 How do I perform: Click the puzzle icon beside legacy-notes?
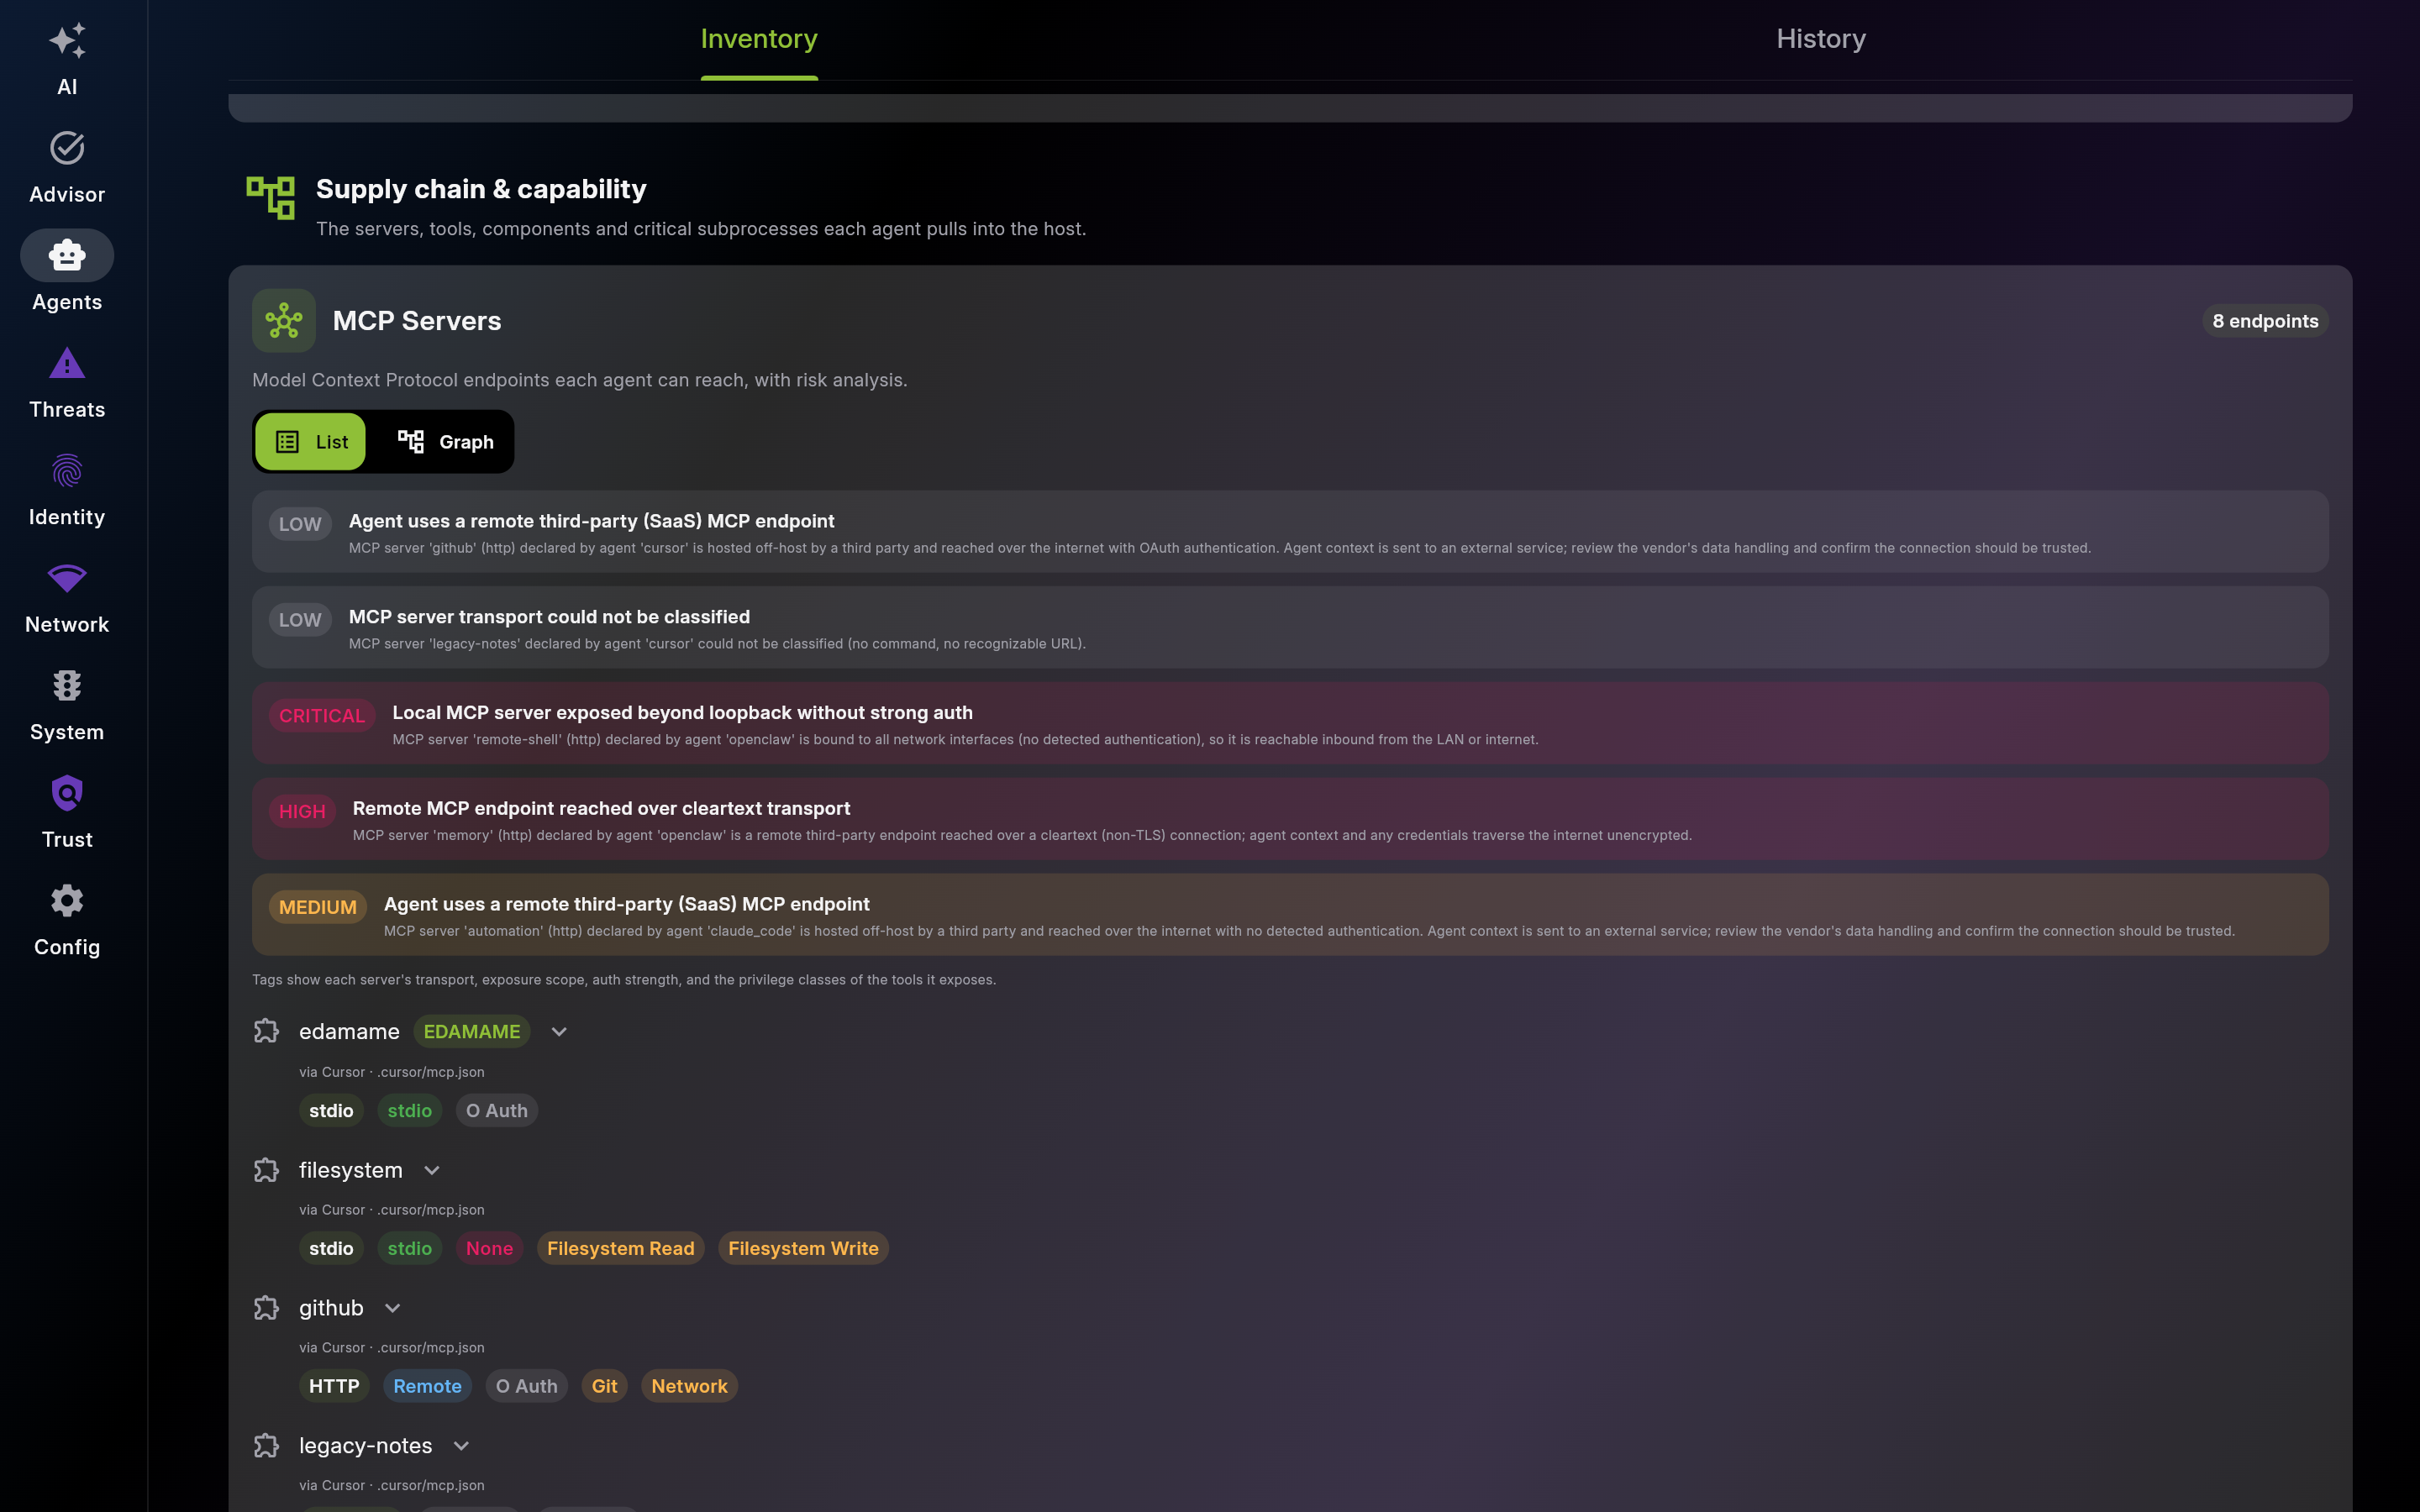[x=266, y=1446]
